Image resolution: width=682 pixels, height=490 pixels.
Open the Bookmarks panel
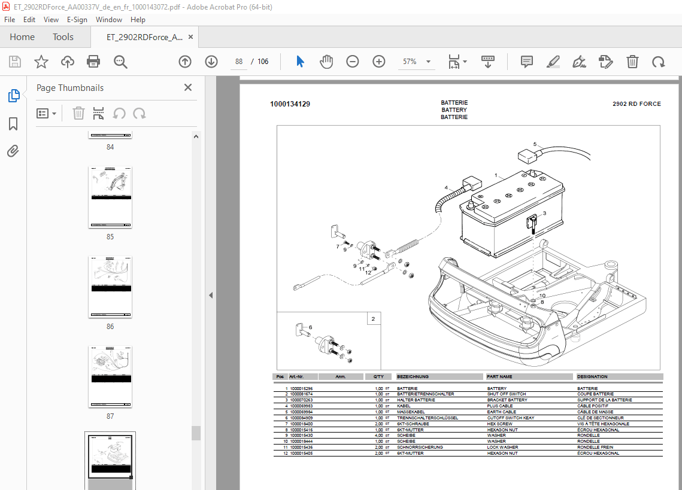click(x=13, y=124)
